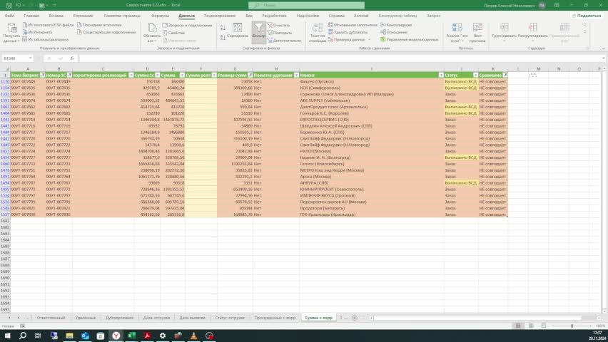The image size is (608, 342).
Task: Create Лист прогноза (Forecast Sheet)
Action: pos(477,32)
